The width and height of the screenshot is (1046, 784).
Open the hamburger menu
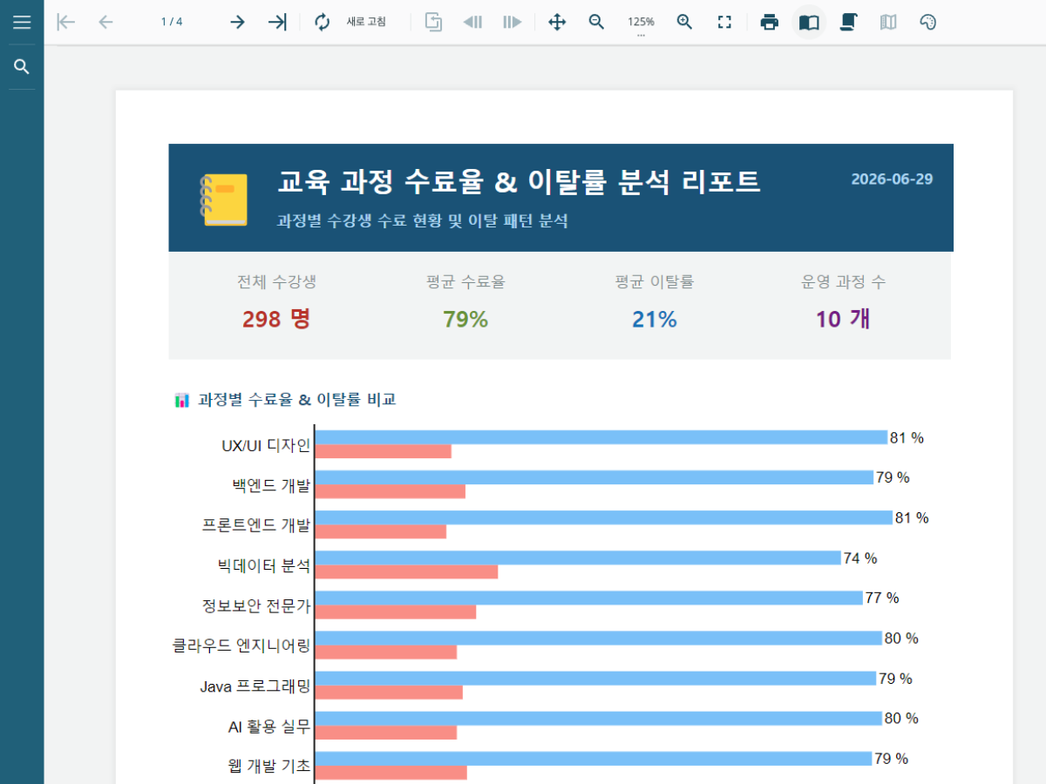tap(22, 22)
